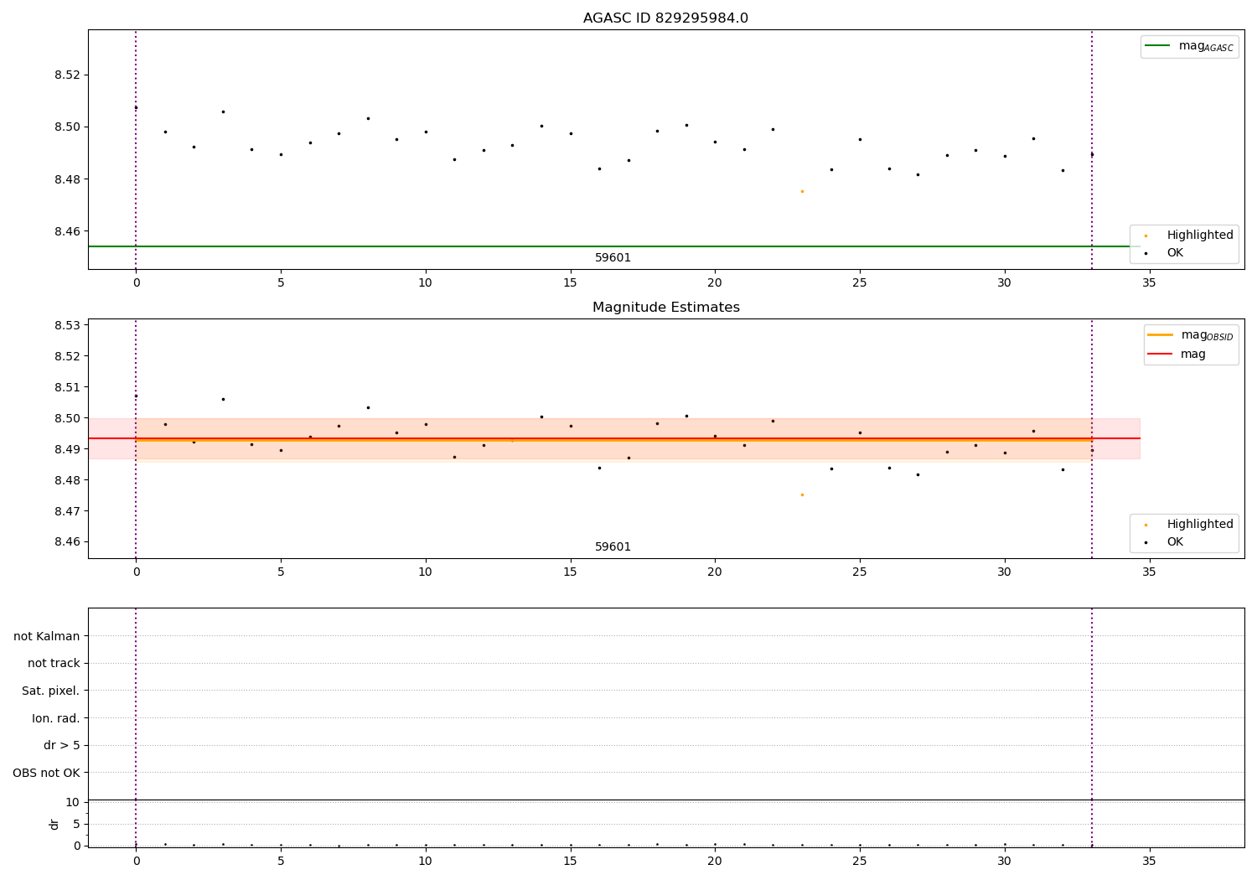1257x880 pixels.
Task: Click the title 'AGASC ID 829295984.0'
Action: 665,18
